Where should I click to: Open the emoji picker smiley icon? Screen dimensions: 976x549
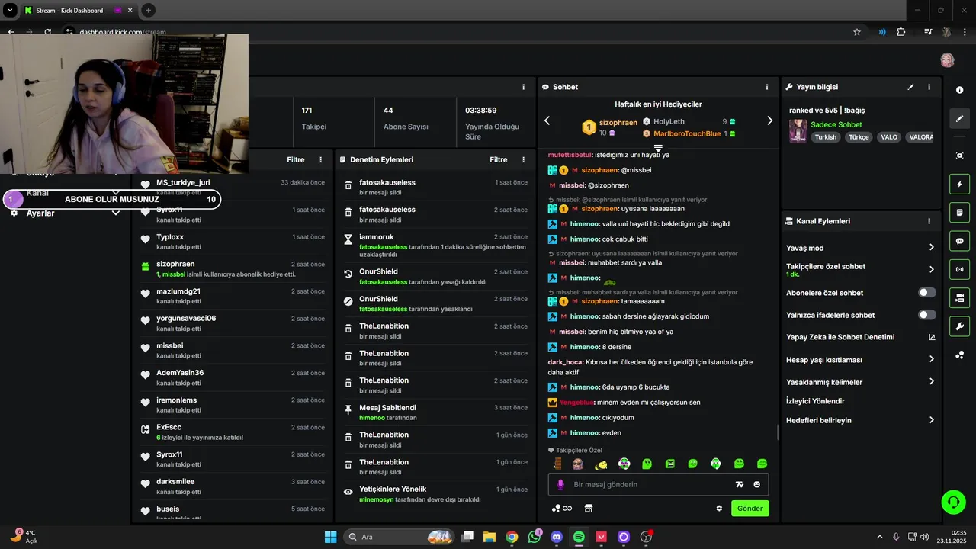pyautogui.click(x=757, y=484)
